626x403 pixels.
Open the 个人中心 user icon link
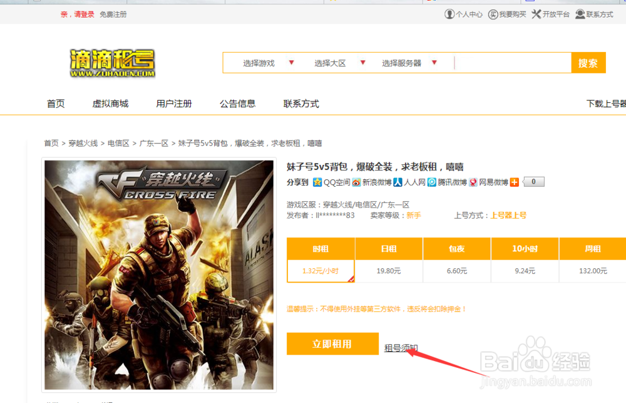pos(463,14)
